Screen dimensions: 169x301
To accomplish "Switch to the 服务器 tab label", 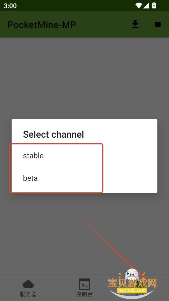I will point(28,294).
